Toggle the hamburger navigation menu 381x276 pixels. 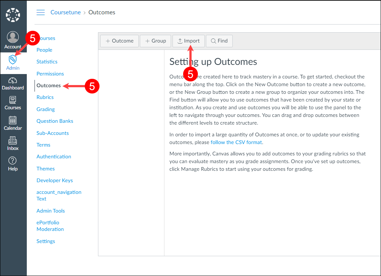(x=40, y=12)
